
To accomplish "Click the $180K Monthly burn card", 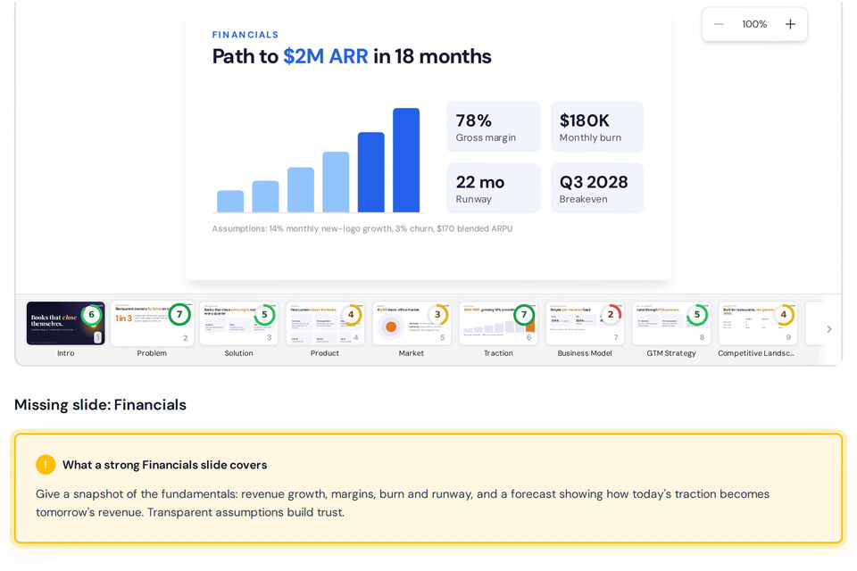I will coord(597,127).
